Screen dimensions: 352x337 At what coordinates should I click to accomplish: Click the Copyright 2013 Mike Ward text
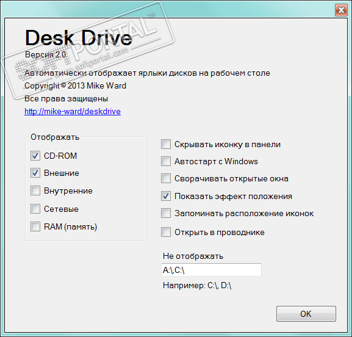(75, 85)
